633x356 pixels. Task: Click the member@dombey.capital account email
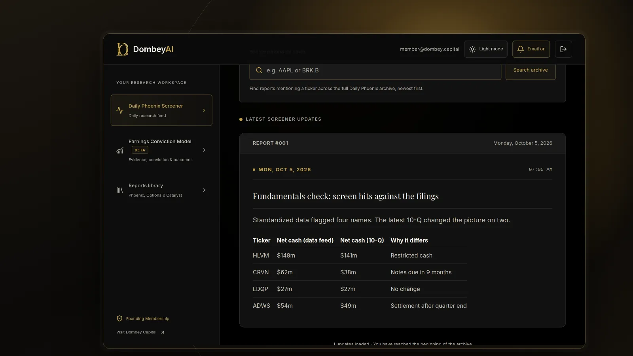[429, 49]
